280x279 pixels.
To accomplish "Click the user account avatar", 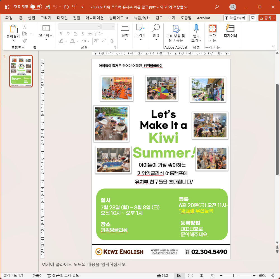I will click(232, 7).
